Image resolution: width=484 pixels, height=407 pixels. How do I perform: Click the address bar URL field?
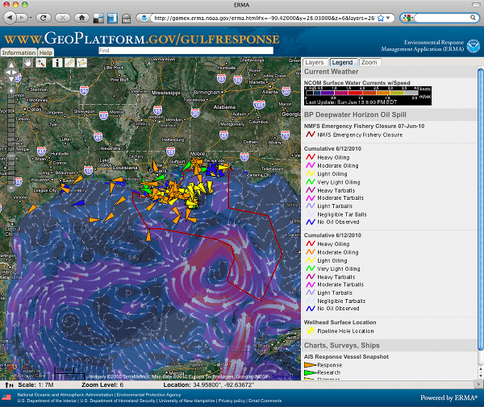(x=264, y=18)
